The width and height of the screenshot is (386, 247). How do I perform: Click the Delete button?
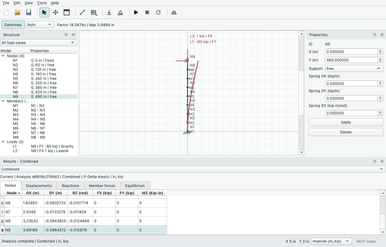346,132
